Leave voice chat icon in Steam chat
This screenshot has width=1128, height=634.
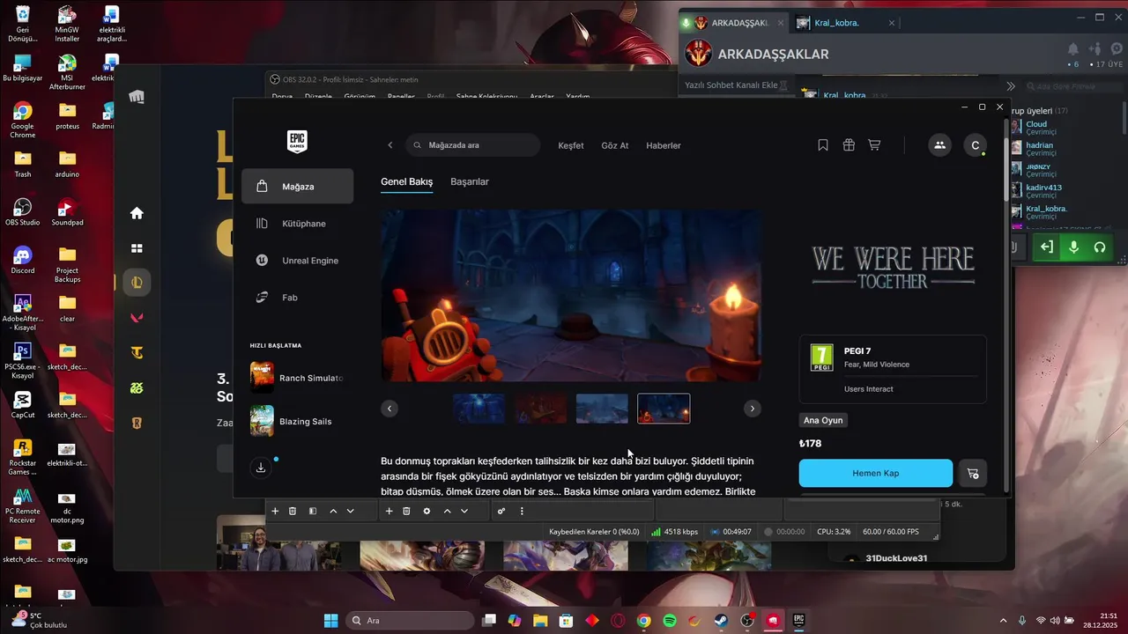[1047, 247]
